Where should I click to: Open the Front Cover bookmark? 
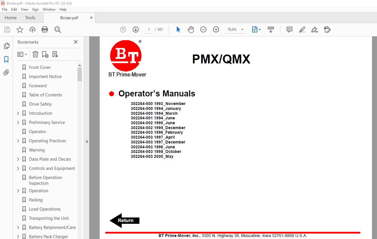(x=40, y=67)
